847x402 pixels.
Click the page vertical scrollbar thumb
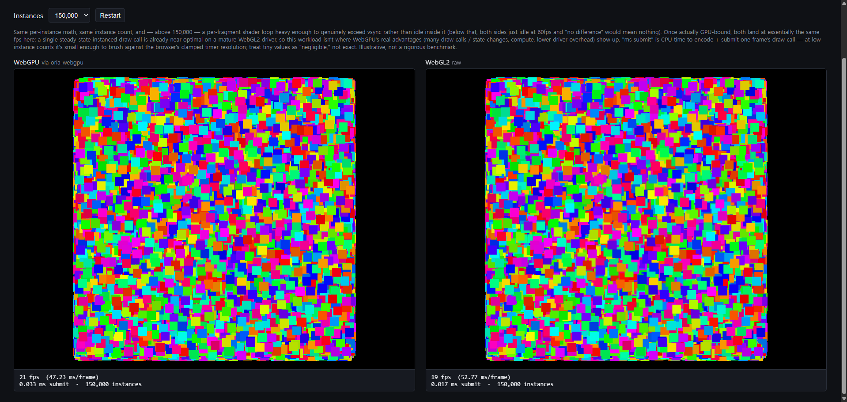(x=844, y=225)
